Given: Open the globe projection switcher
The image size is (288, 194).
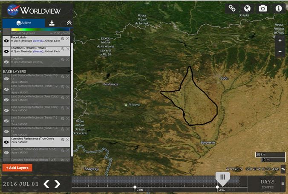Looking at the screenshot, I should click(x=247, y=8).
